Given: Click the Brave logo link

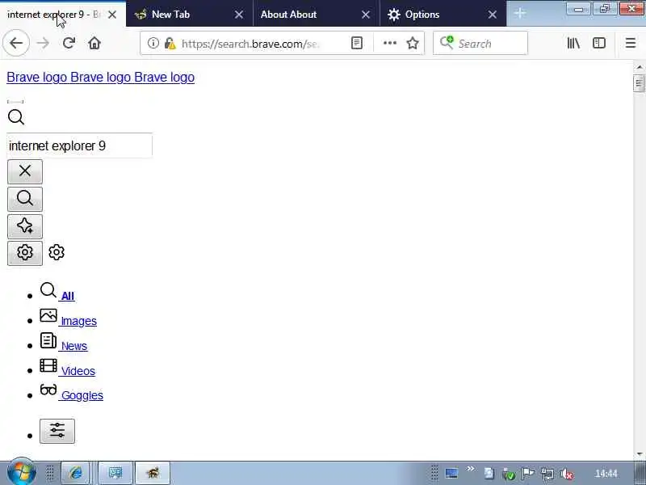Looking at the screenshot, I should (x=100, y=77).
